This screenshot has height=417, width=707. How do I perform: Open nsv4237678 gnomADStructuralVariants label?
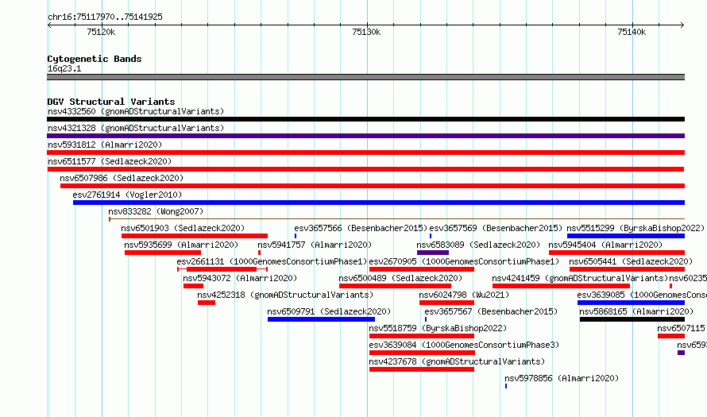coord(457,361)
